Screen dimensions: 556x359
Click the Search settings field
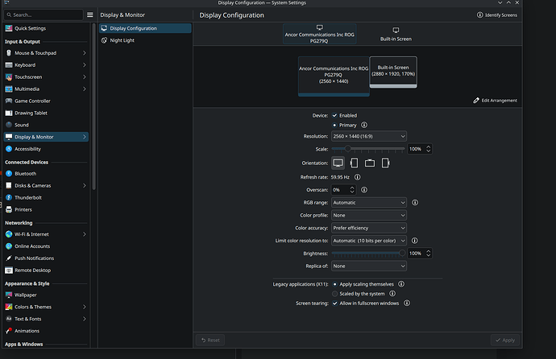pos(42,14)
